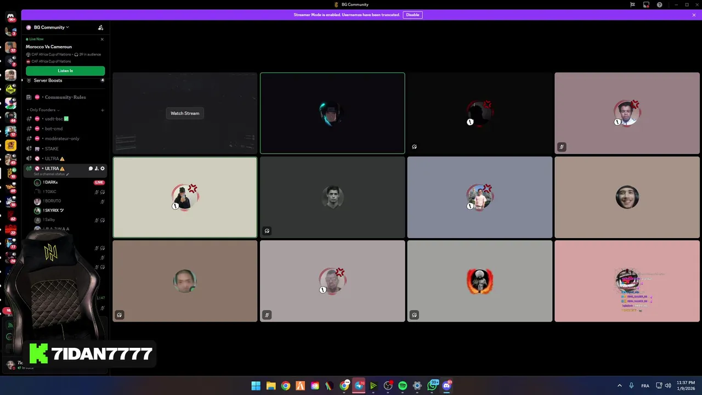Open the first Google Chrome taskbar icon
Screen dimensions: 702x395
point(286,386)
